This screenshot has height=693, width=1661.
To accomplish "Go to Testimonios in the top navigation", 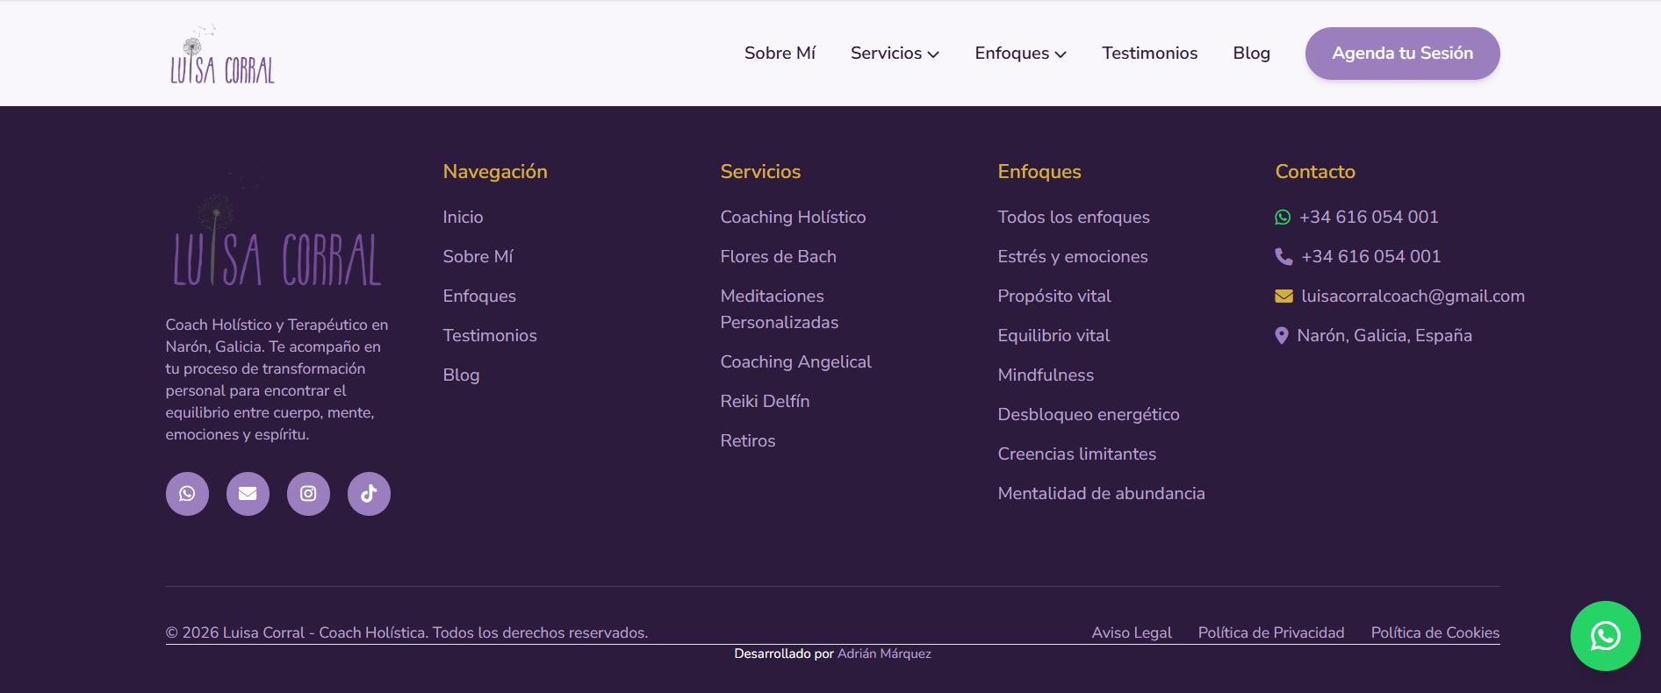I will point(1149,54).
